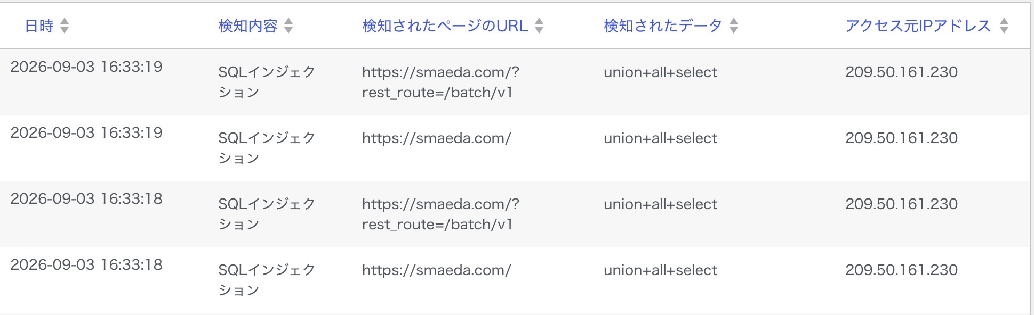
Task: Click sort arrows beside アクセス元IPアドレス
Action: (x=1004, y=26)
